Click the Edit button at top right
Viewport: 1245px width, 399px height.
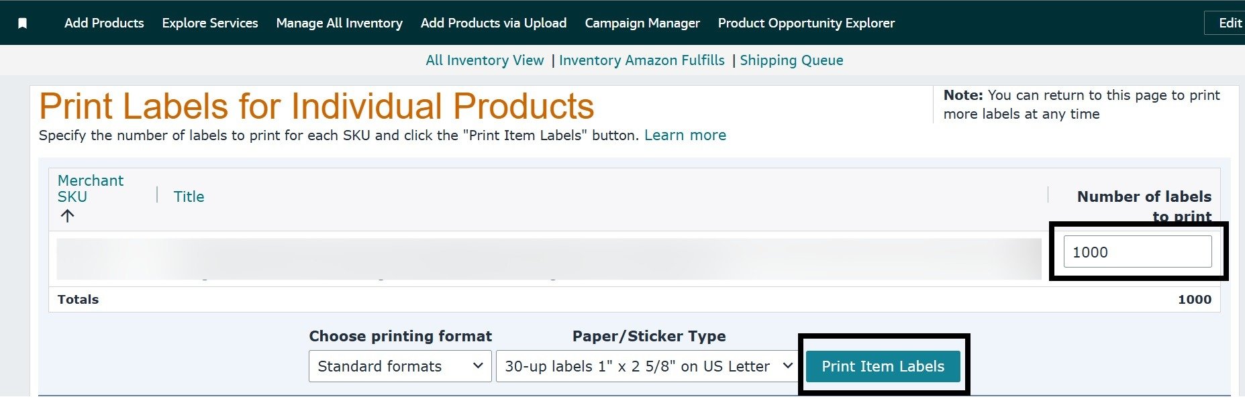click(x=1230, y=23)
